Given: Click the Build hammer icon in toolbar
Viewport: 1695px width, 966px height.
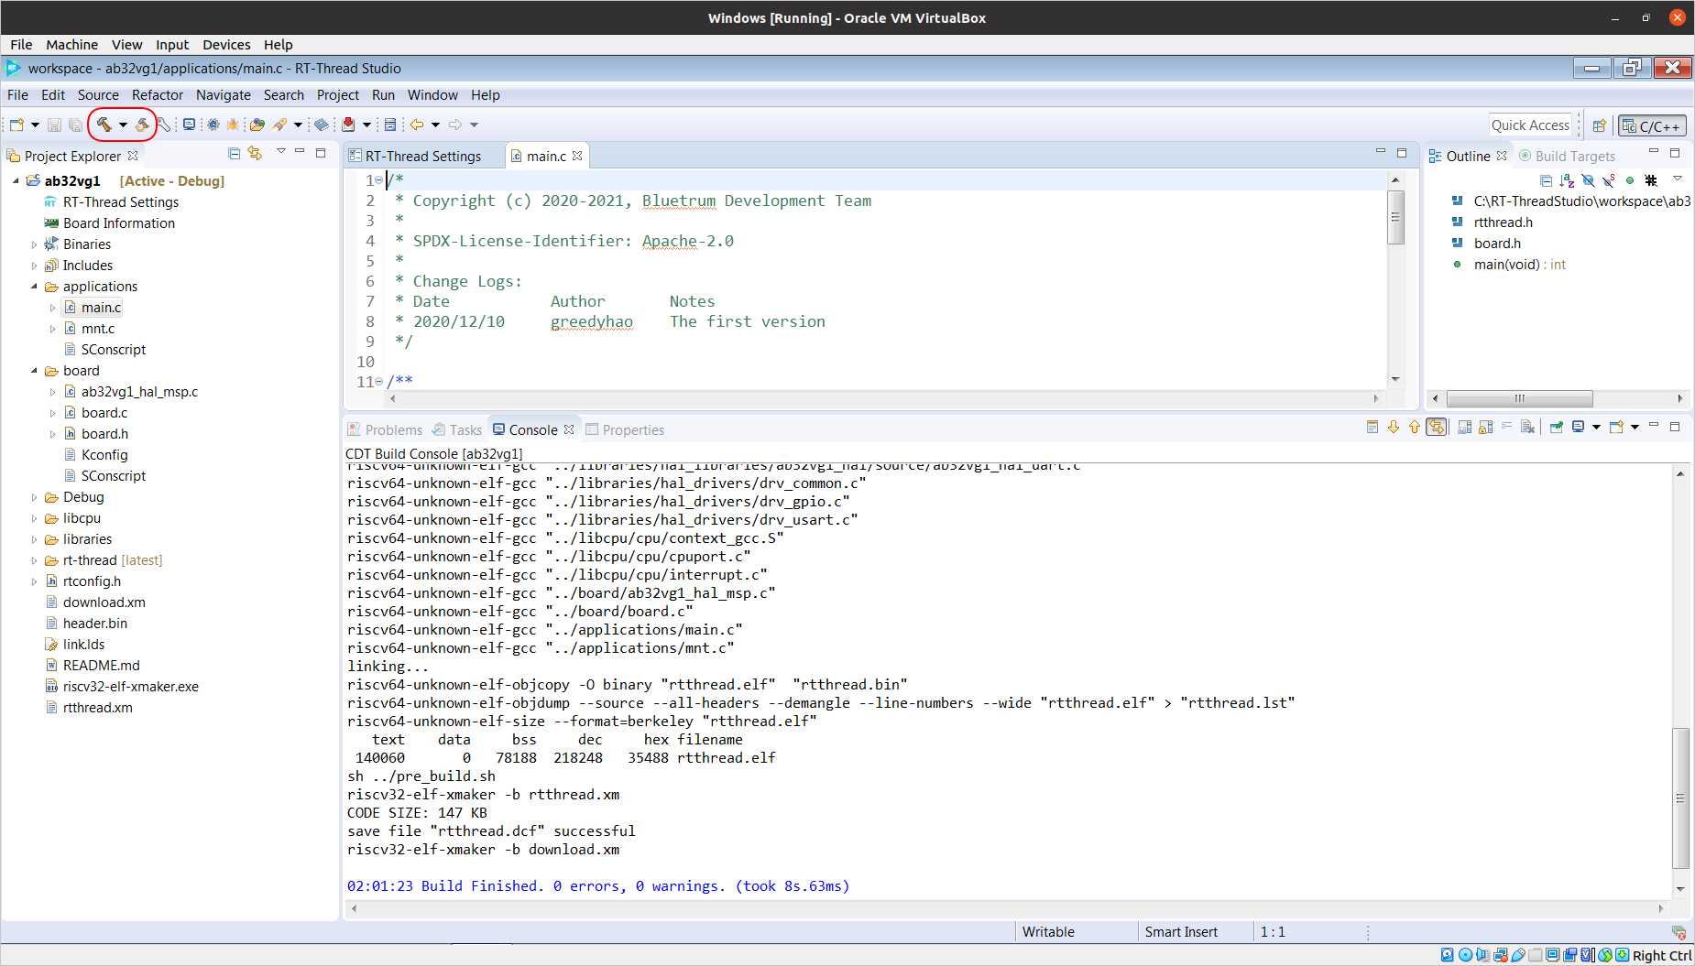Looking at the screenshot, I should coord(104,125).
